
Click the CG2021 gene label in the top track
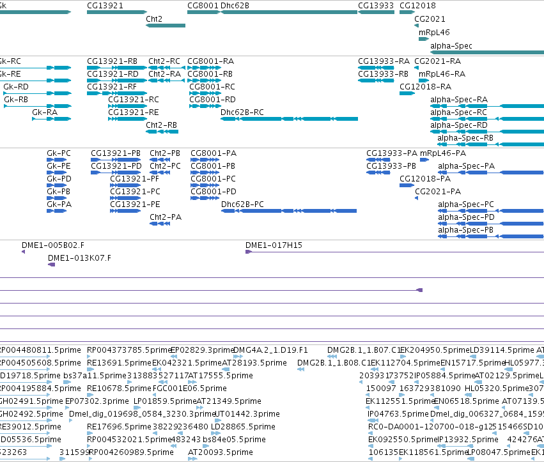(x=430, y=19)
